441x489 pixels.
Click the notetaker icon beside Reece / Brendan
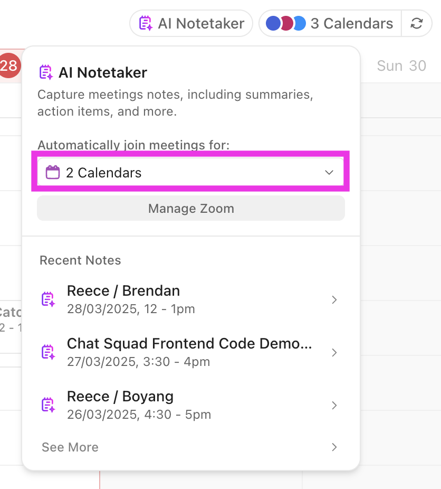click(48, 299)
